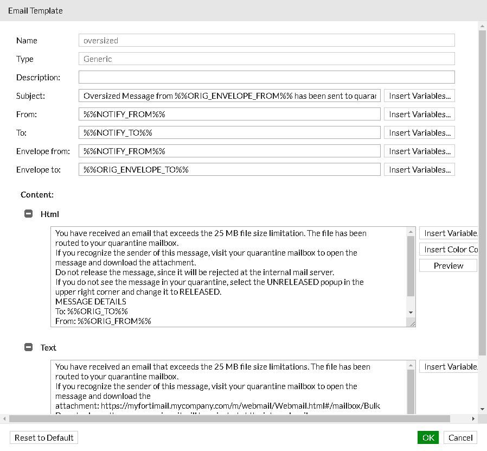Open the Insert Color Code picker

click(448, 249)
